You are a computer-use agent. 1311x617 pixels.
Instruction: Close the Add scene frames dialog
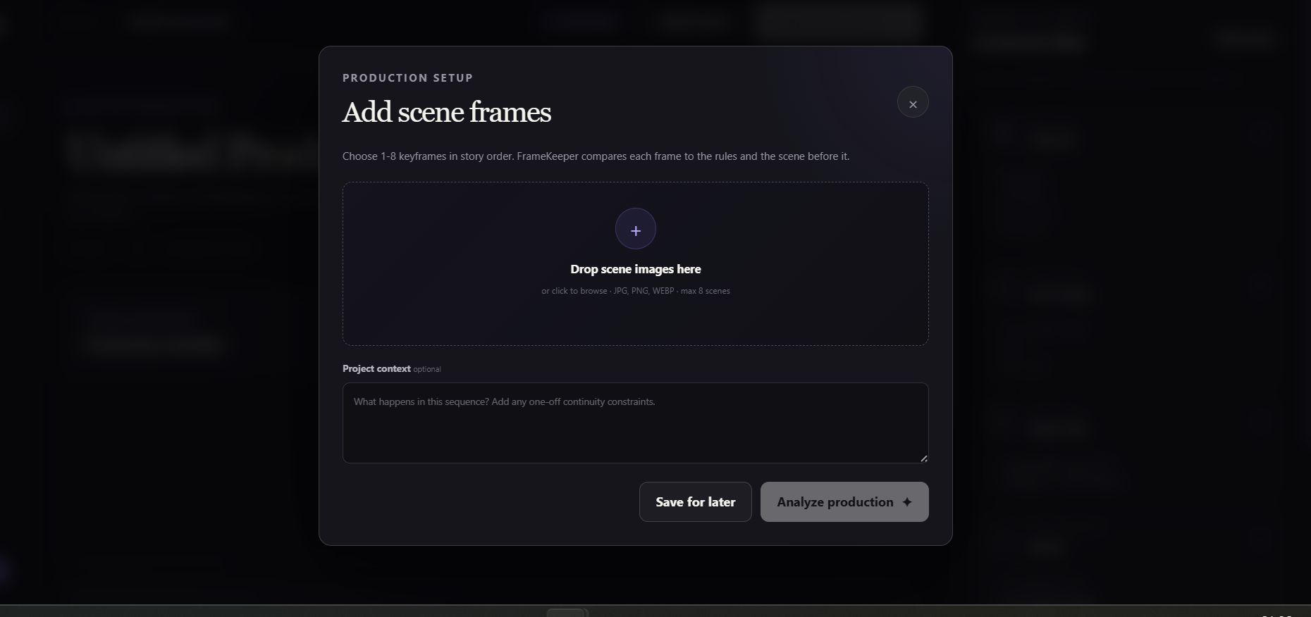click(913, 102)
